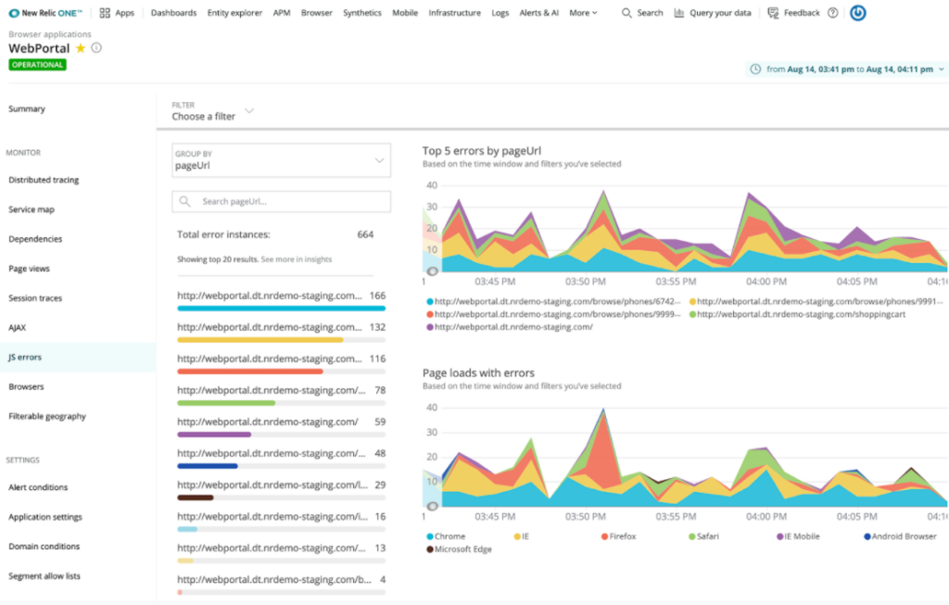The width and height of the screenshot is (949, 605).
Task: Click in the Search pageUrl field
Action: pos(282,201)
